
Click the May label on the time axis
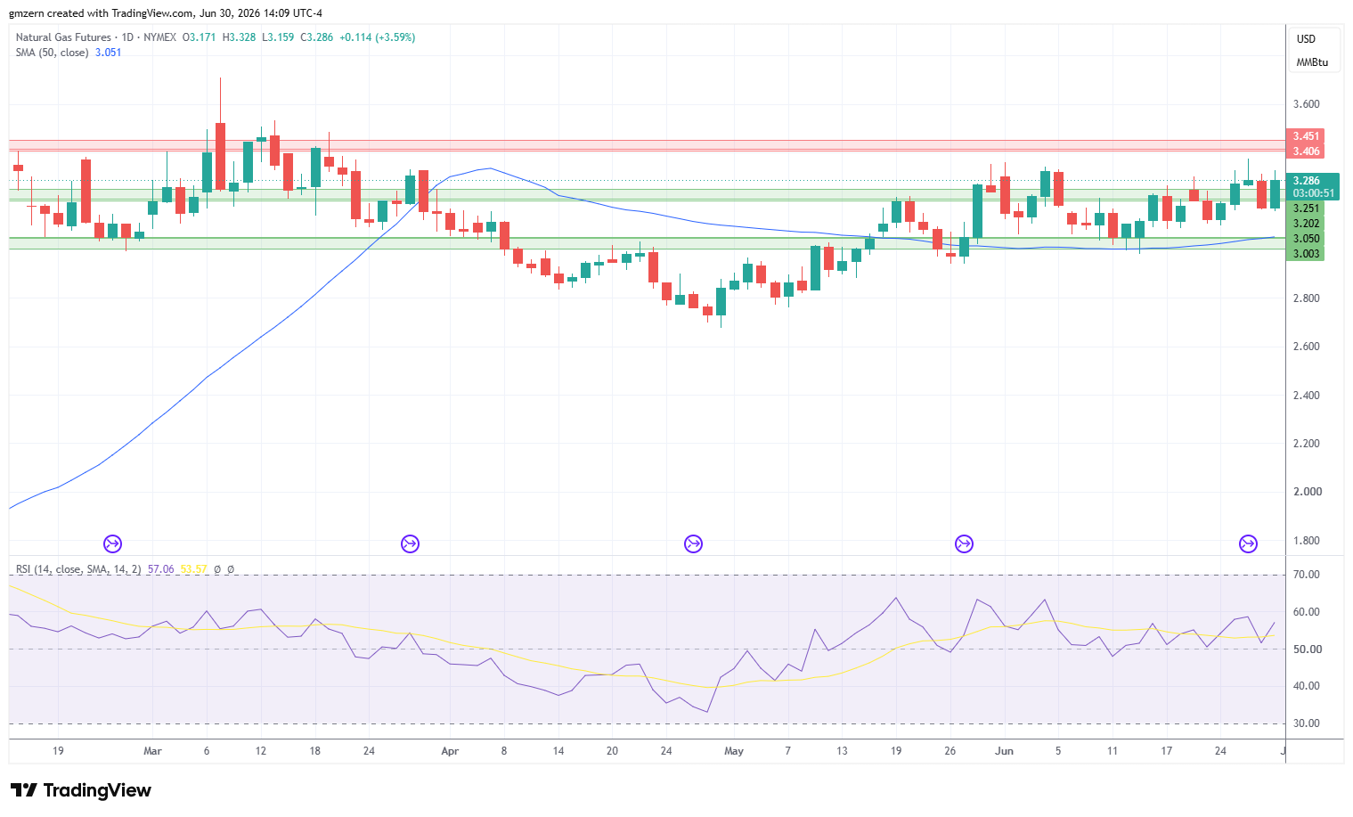(x=734, y=751)
